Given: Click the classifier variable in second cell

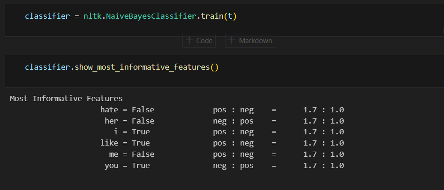Looking at the screenshot, I should tap(47, 67).
